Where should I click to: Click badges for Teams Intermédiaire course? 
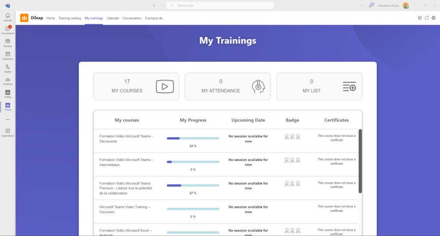[x=292, y=160]
